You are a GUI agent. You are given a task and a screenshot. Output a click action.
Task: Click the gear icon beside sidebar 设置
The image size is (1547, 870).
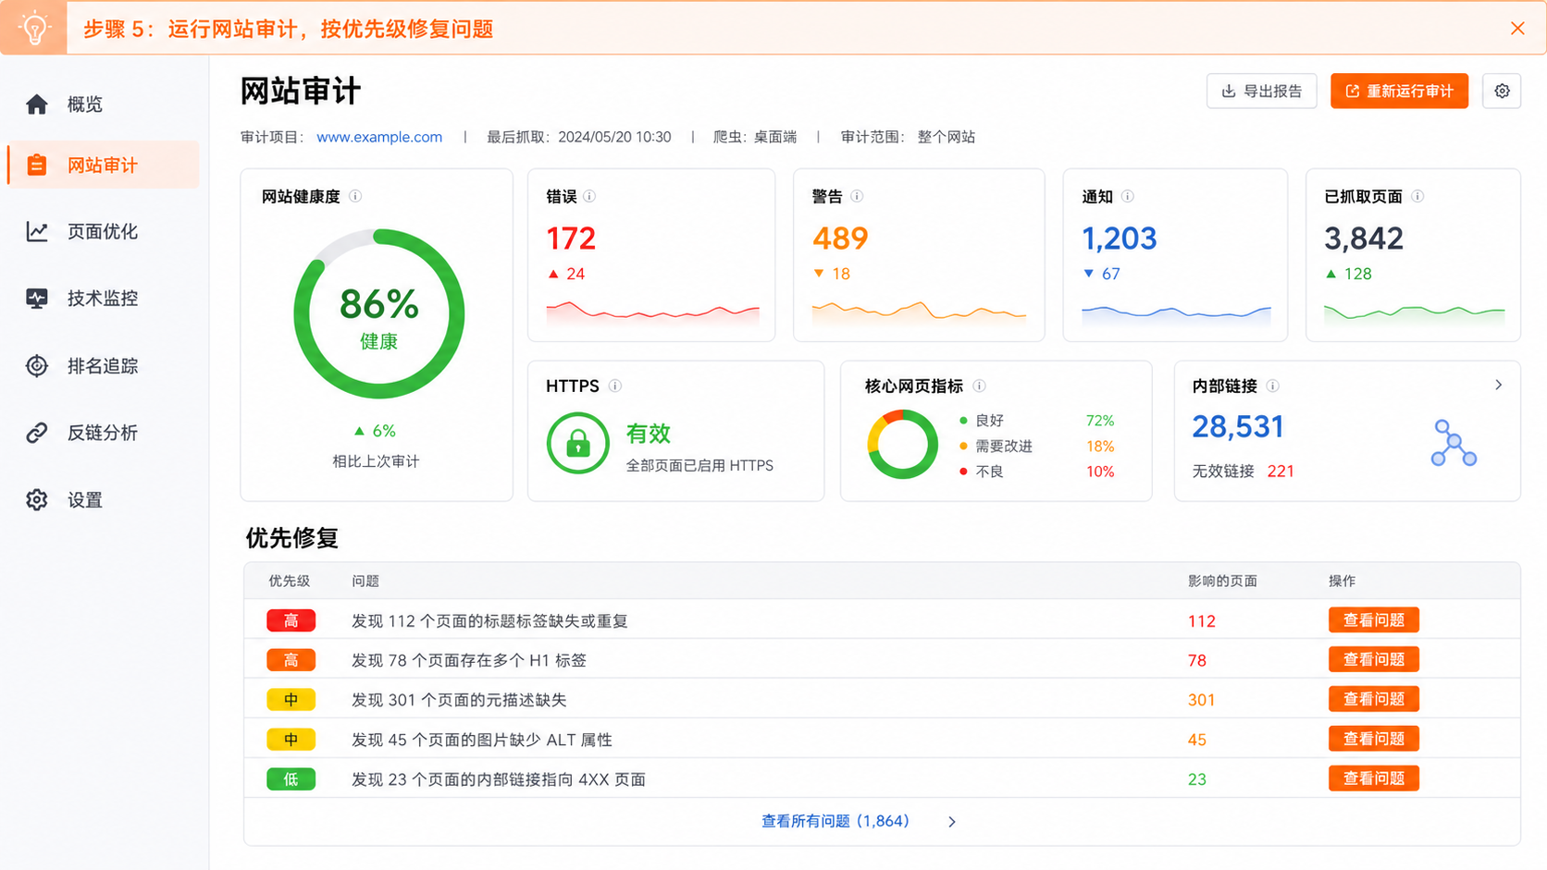click(x=37, y=499)
